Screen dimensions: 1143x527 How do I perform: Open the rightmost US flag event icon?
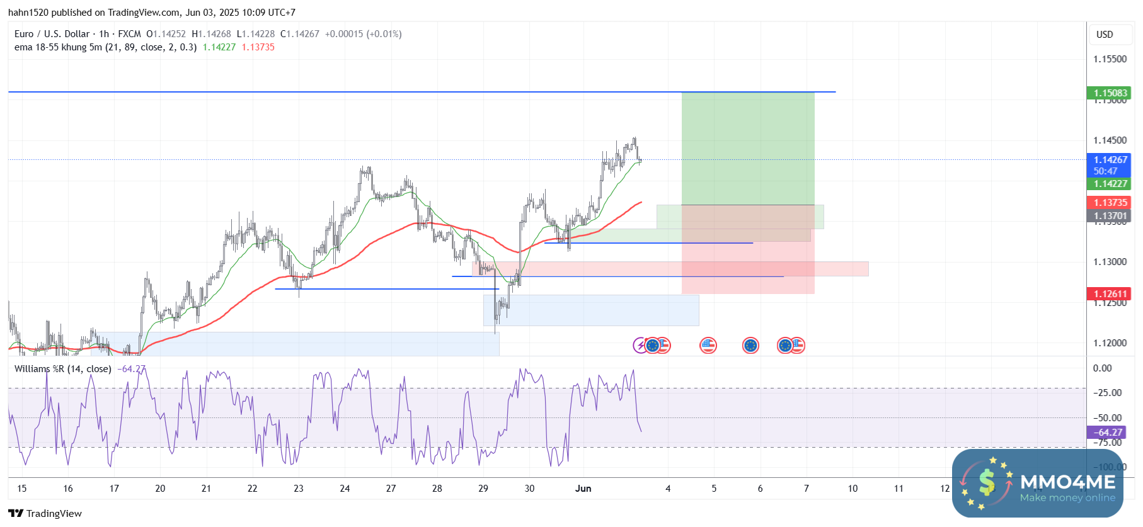pos(798,345)
